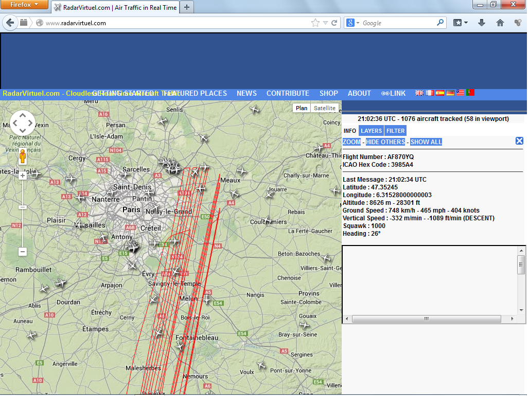
Task: Click scroll-right arrow in message box
Action: click(513, 319)
